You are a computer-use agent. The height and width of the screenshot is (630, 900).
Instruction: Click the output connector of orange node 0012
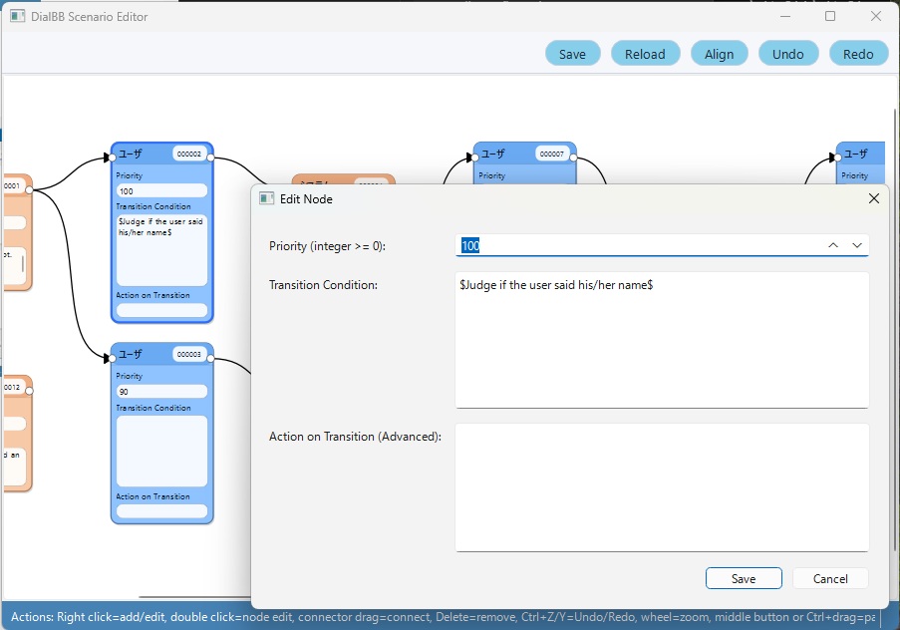29,391
